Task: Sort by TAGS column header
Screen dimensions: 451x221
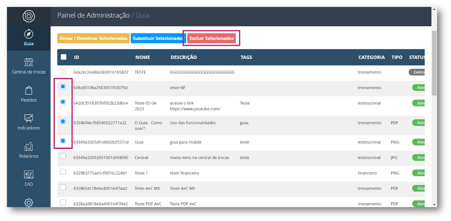Action: [246, 58]
